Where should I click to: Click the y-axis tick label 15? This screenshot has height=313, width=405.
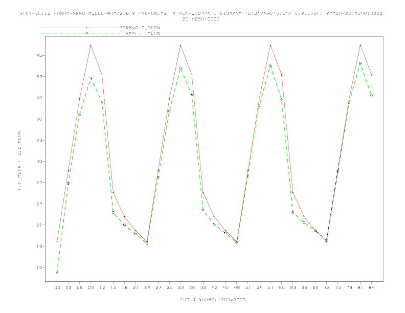pos(39,267)
